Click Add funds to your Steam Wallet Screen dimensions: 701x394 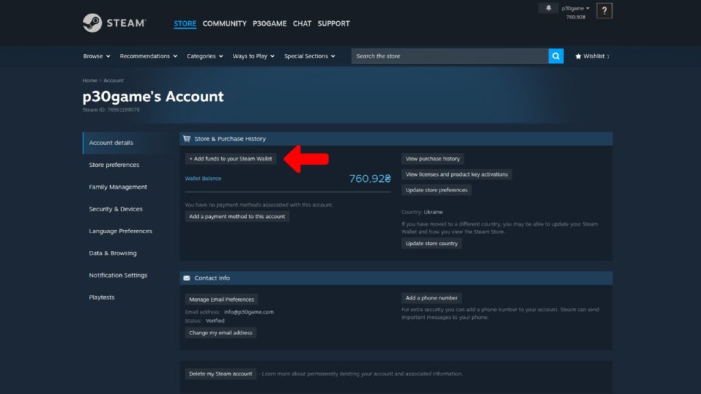tap(231, 159)
